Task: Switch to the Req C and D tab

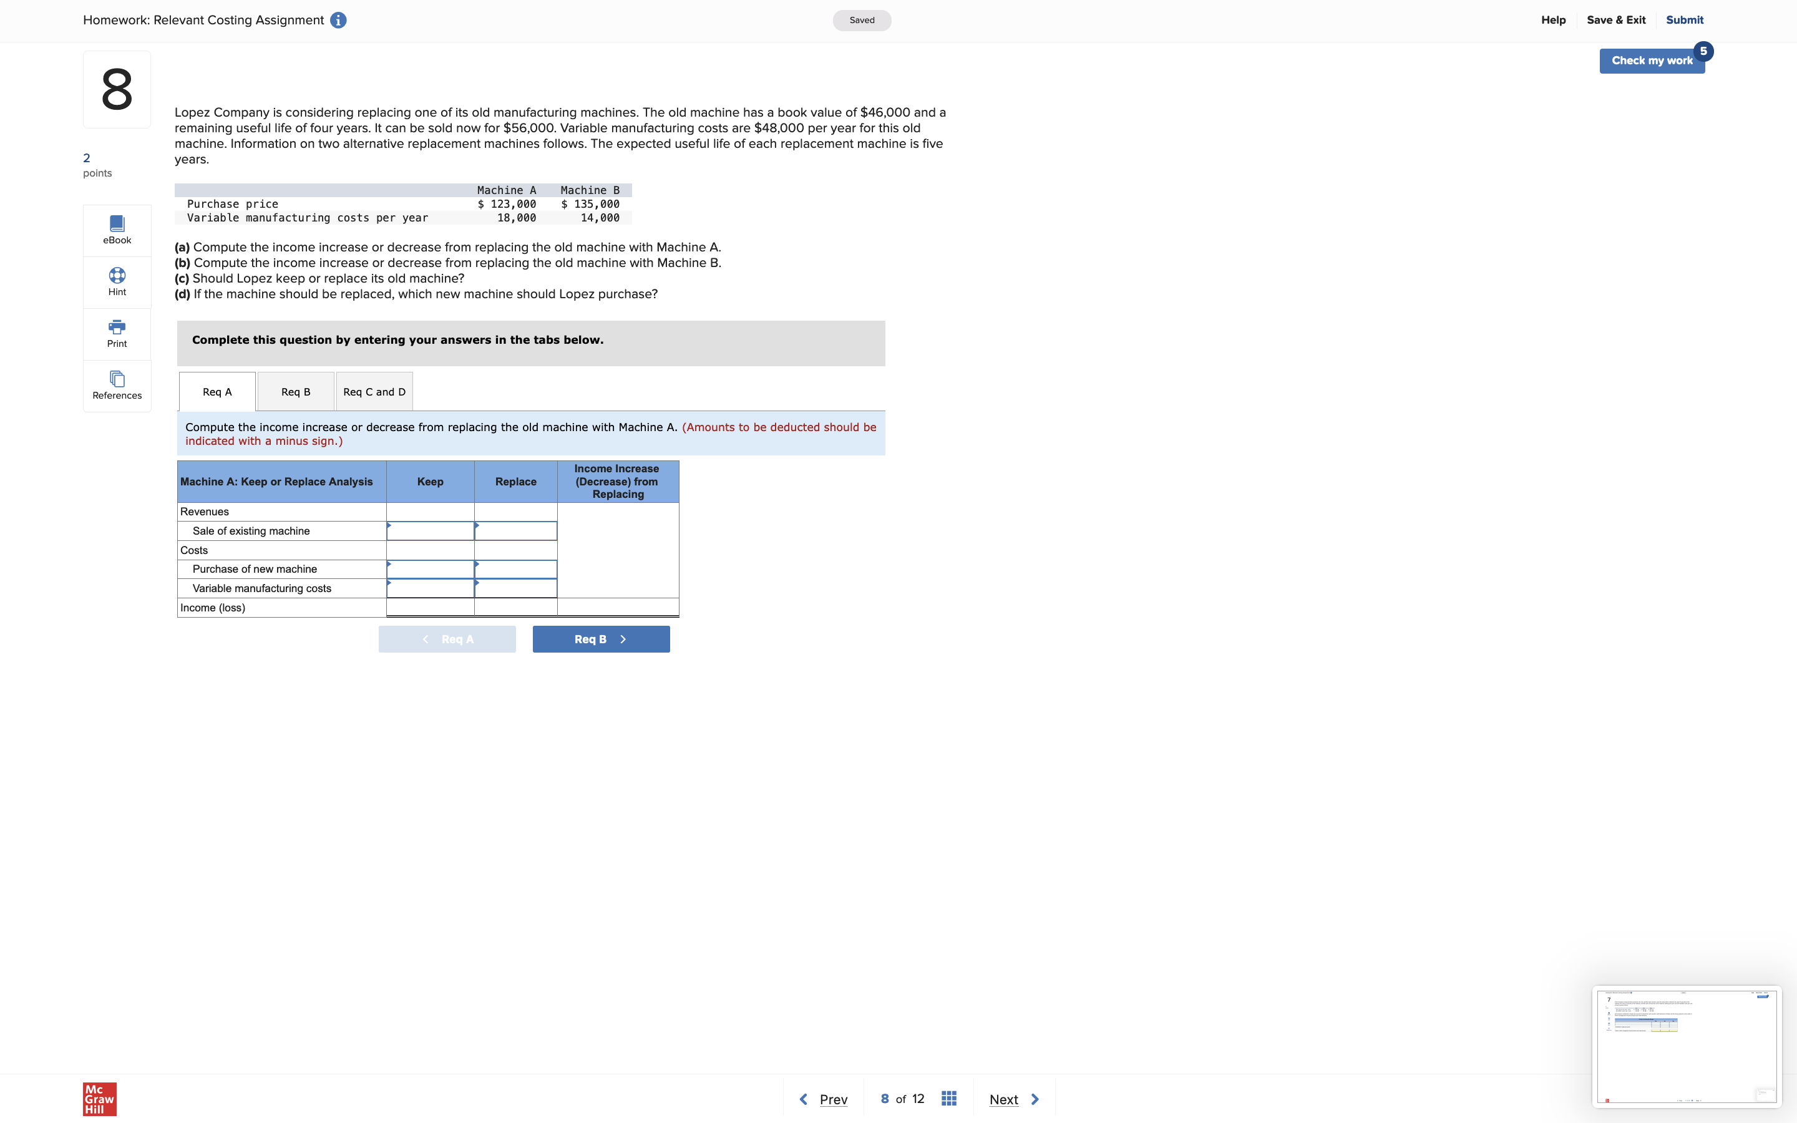Action: (x=374, y=391)
